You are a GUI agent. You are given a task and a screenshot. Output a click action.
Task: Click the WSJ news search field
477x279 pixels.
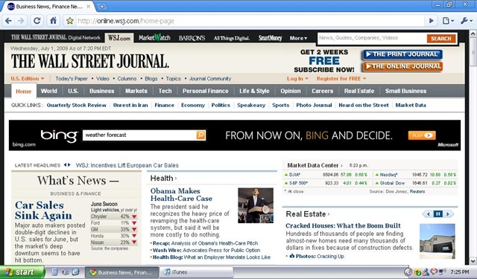click(372, 38)
